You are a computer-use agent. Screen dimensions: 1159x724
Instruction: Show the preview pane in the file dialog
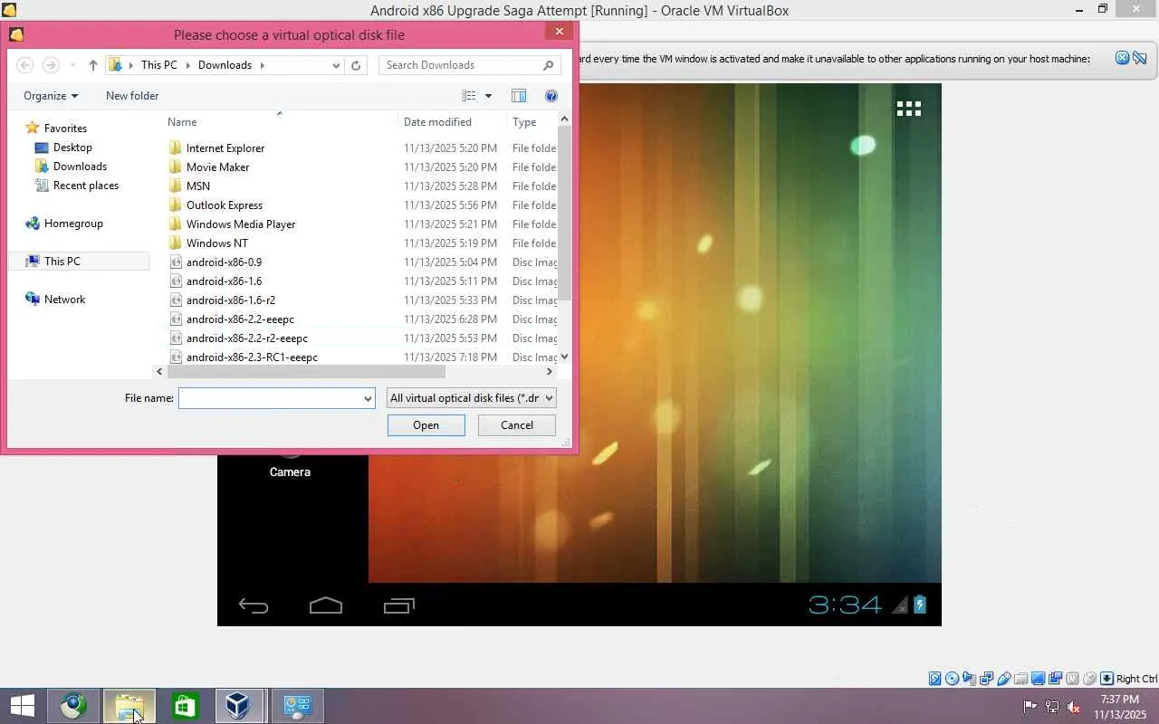(519, 96)
